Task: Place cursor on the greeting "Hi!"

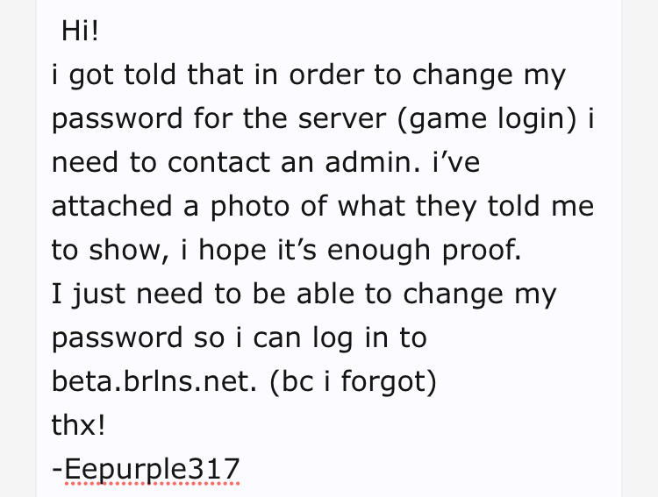Action: (80, 31)
